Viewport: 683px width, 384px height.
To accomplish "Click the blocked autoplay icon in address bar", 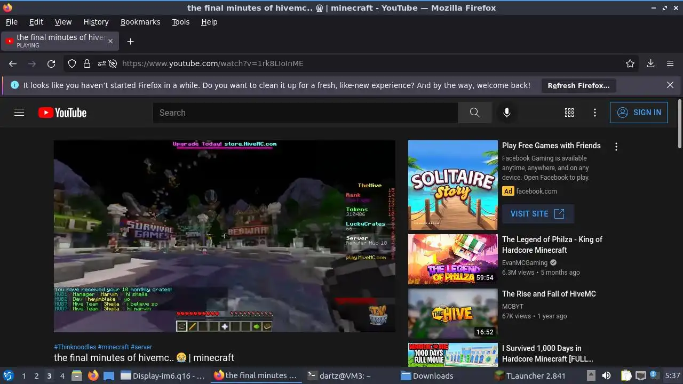I will pos(113,63).
